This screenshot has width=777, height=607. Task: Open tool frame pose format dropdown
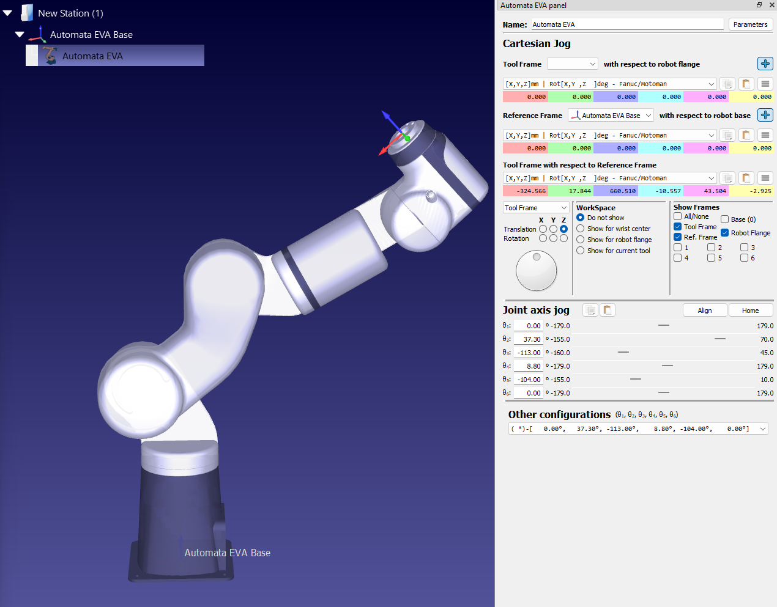[x=610, y=84]
